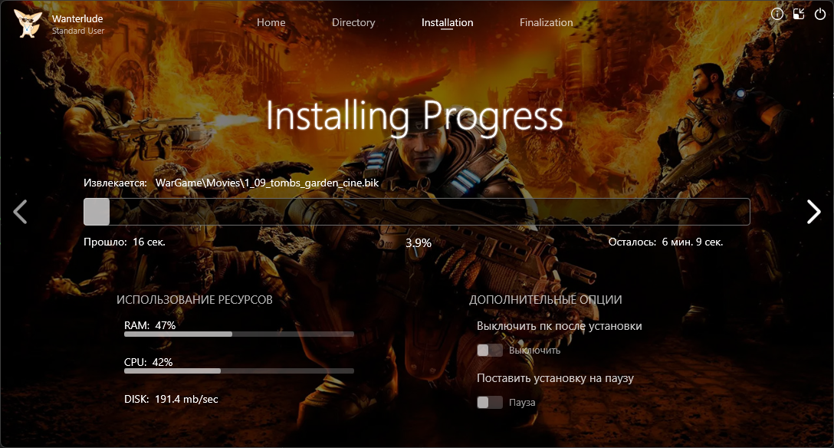
Task: Click the 'Installing Progress' heading
Action: [x=415, y=116]
